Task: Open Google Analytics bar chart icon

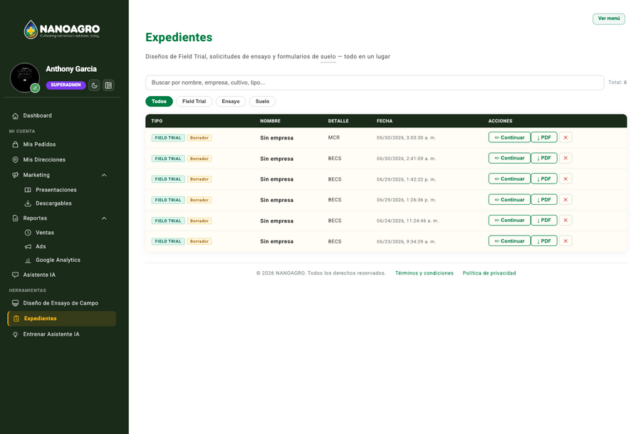Action: [x=28, y=260]
